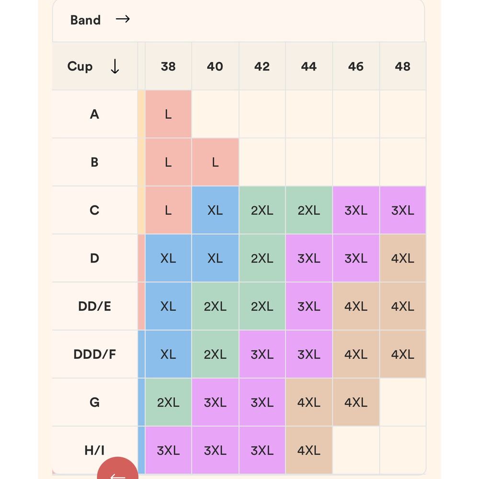Click the 4XL cell for 48D

(x=403, y=258)
